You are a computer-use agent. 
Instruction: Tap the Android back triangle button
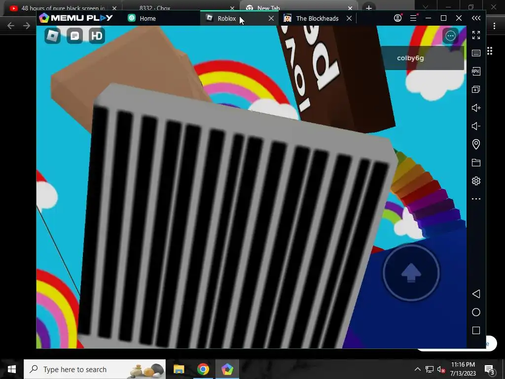[476, 294]
